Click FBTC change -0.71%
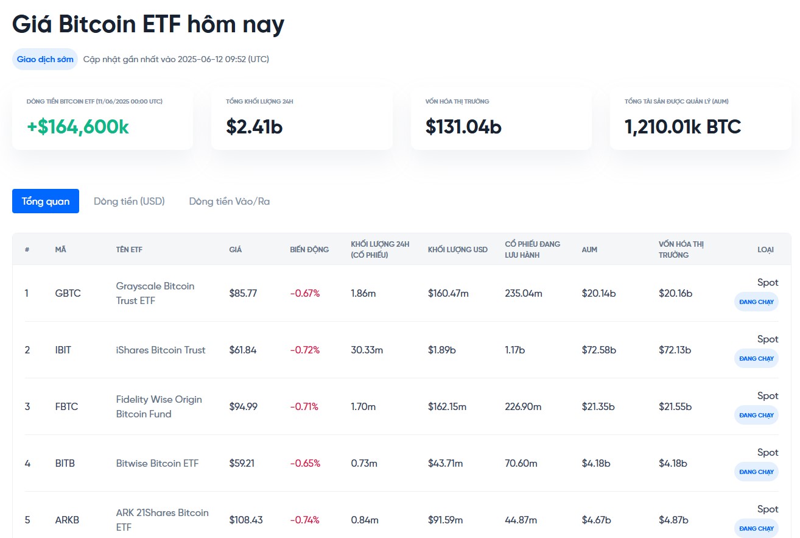 click(x=304, y=406)
